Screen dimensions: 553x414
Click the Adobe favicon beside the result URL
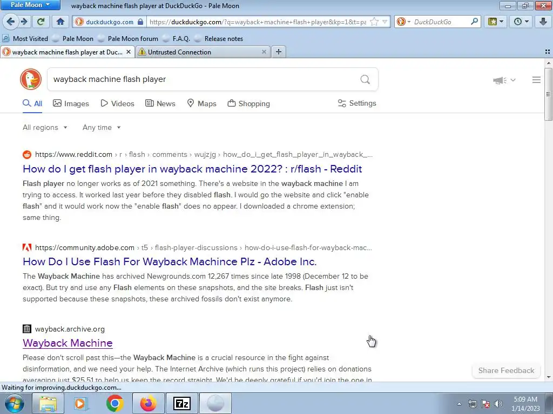(x=27, y=247)
